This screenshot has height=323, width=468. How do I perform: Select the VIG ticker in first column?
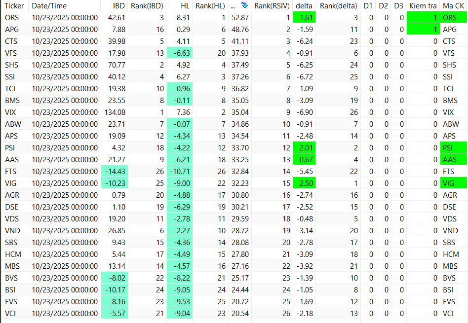coord(10,183)
